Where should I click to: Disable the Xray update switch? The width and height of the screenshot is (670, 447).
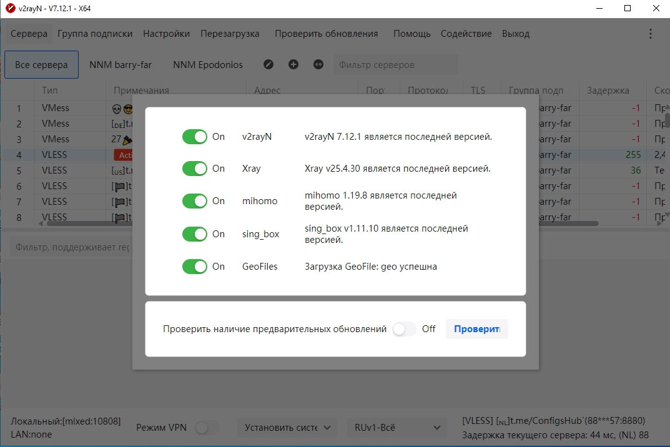tap(195, 169)
